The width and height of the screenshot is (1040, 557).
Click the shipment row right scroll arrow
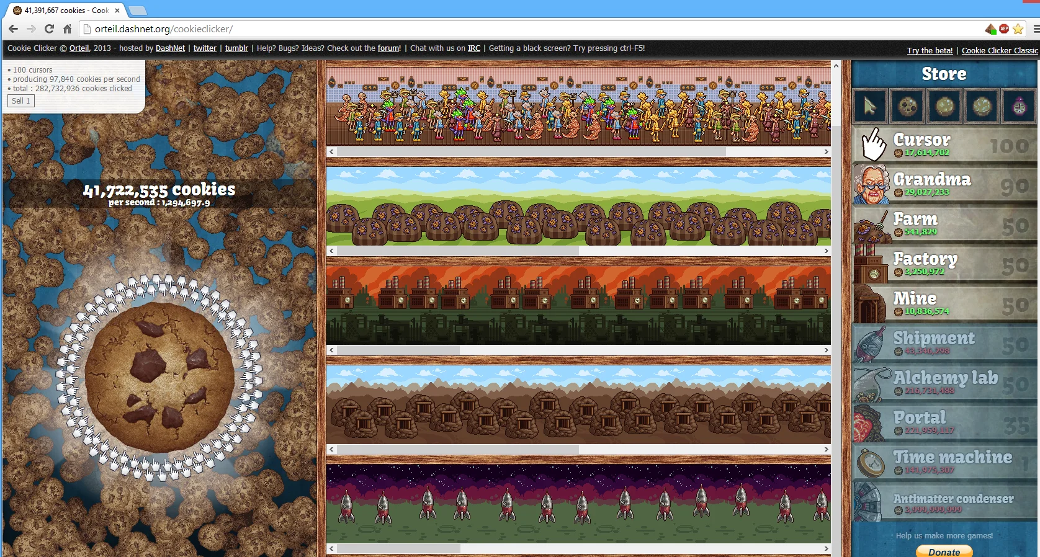(x=827, y=549)
